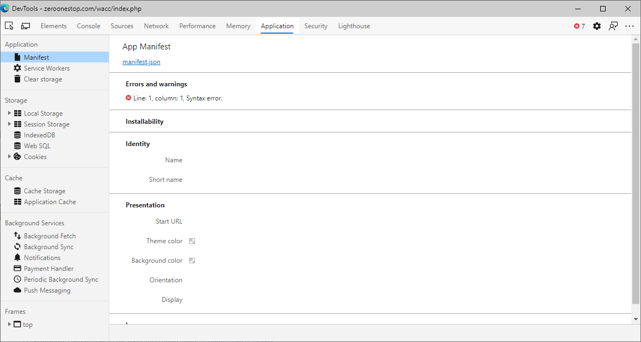The image size is (641, 342).
Task: Open the Clear storage trash section
Action: (x=43, y=79)
